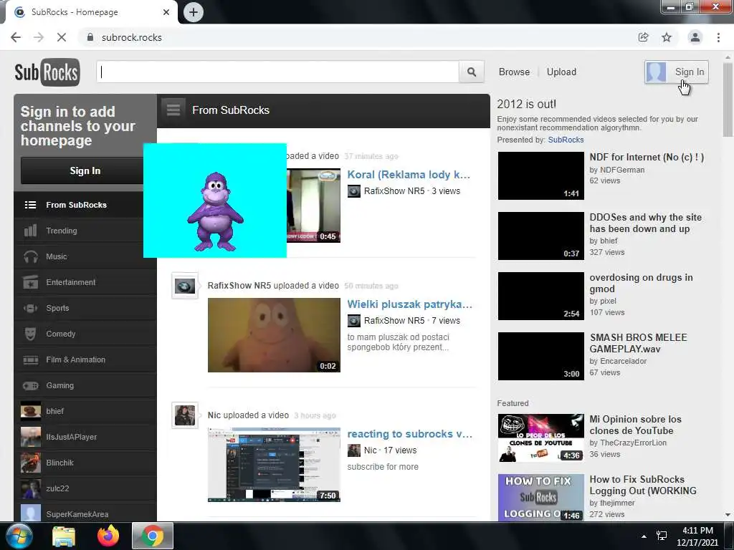Launch File Explorer from taskbar

(64, 536)
